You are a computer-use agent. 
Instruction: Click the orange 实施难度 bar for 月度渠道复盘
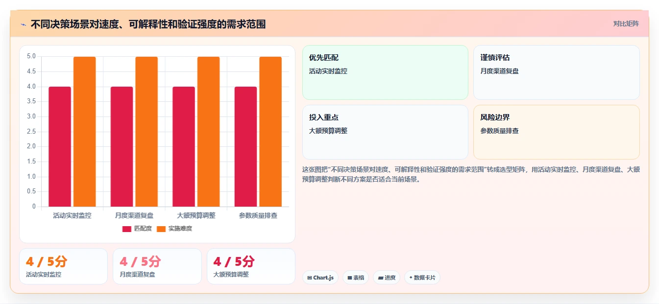click(x=146, y=132)
